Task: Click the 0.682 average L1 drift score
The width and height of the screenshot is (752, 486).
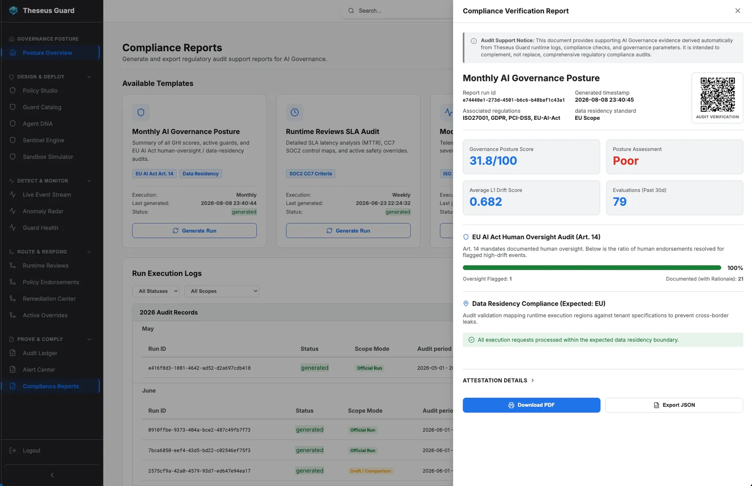Action: click(x=485, y=202)
